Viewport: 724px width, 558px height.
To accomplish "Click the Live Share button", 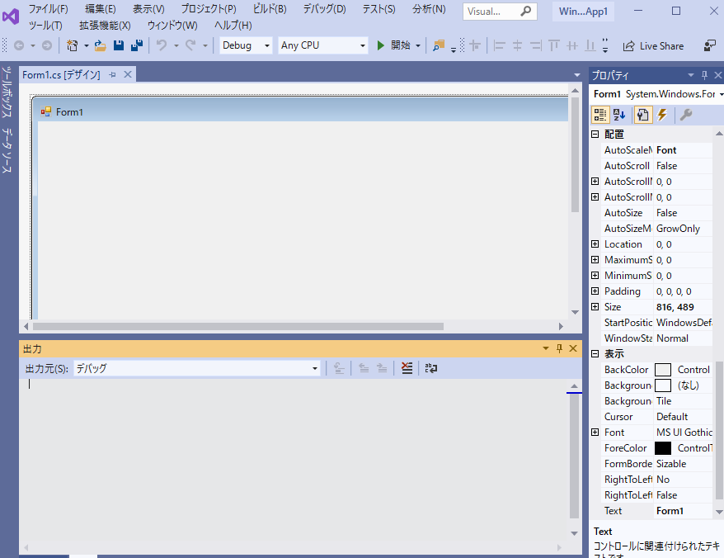I will tap(653, 45).
